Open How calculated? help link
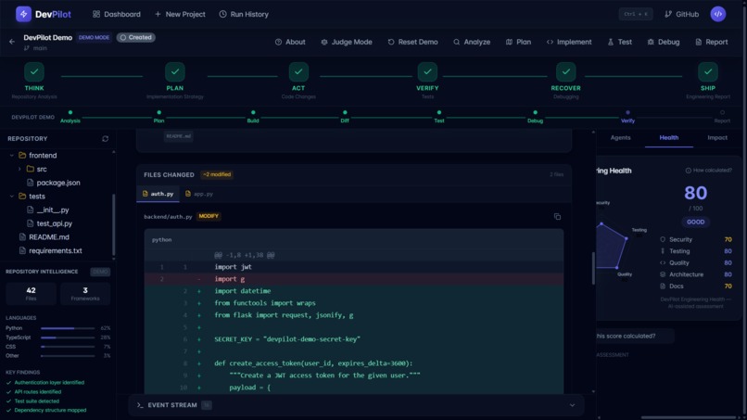 click(x=708, y=171)
